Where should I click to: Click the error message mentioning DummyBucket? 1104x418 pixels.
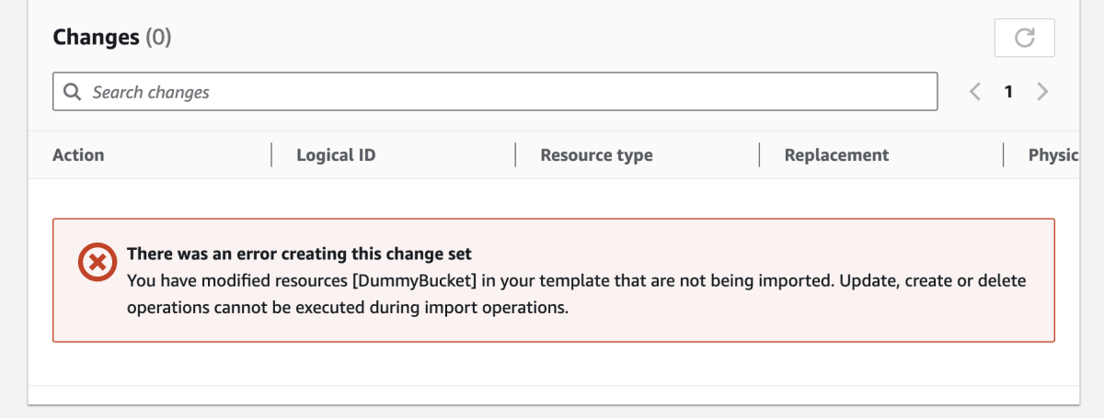[576, 294]
